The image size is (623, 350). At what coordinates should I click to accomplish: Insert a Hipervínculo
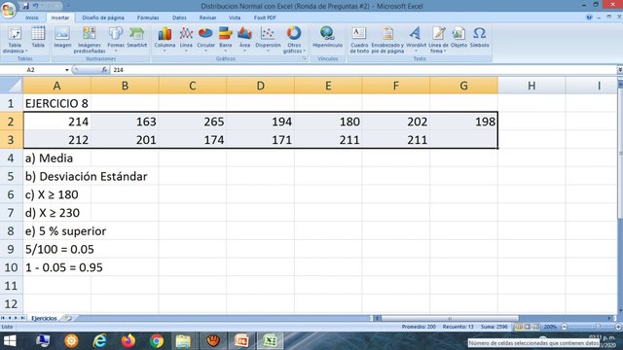[327, 38]
